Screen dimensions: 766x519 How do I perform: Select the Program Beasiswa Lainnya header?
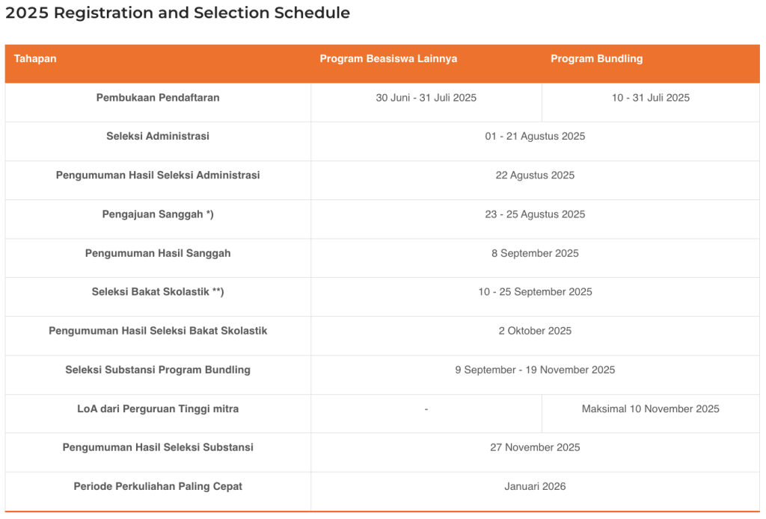[x=388, y=58]
